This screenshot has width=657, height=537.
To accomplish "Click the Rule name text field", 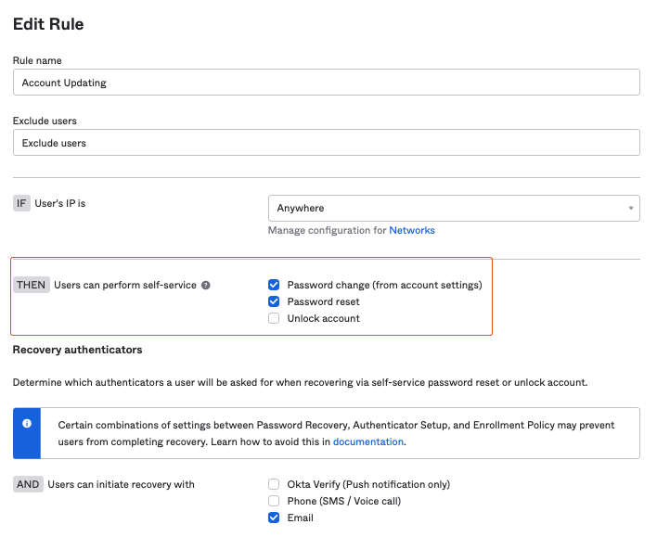I will 326,83.
